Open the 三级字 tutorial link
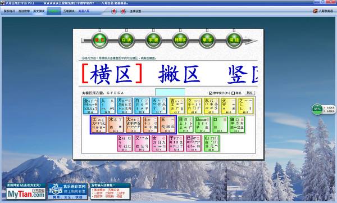The width and height of the screenshot is (337, 203). pos(121,193)
